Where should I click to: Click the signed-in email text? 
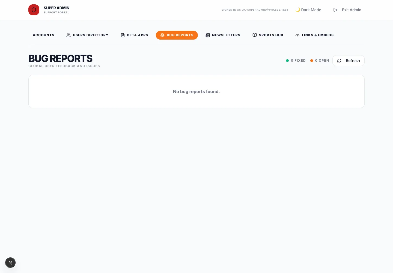tap(255, 10)
